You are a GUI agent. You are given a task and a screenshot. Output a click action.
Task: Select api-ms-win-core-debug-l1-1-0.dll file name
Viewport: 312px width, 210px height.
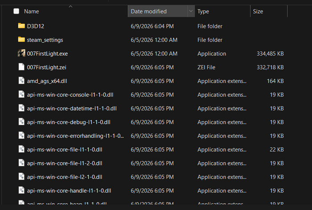(x=69, y=122)
